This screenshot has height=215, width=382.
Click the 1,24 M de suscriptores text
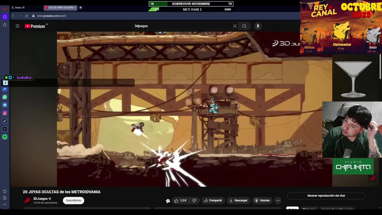45,203
